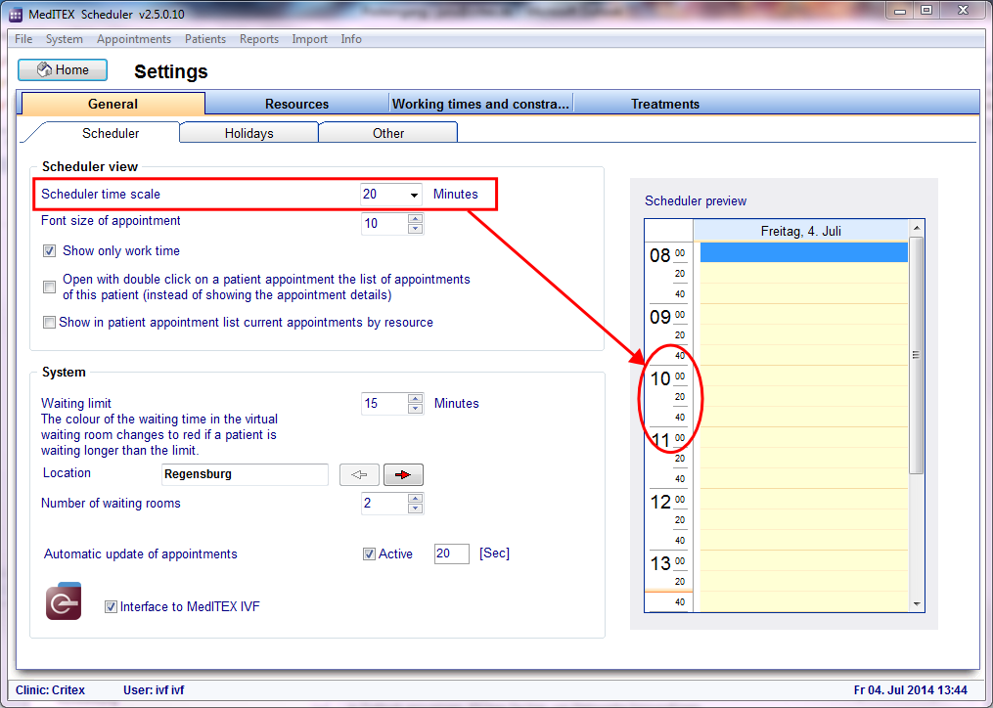Click scheduler preview scroll up arrow
993x708 pixels.
917,228
